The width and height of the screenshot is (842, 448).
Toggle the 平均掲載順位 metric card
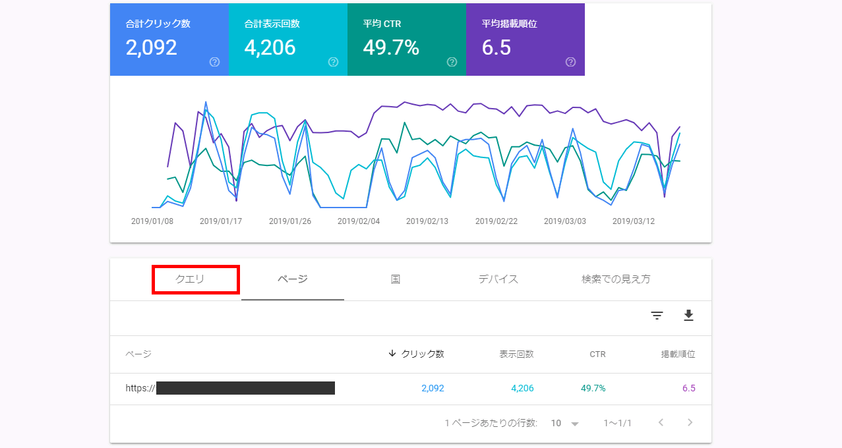[x=525, y=38]
